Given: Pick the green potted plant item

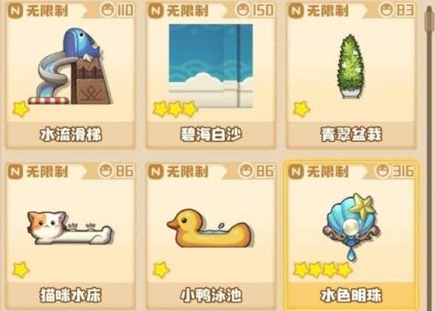Looking at the screenshot, I should click(x=351, y=66).
